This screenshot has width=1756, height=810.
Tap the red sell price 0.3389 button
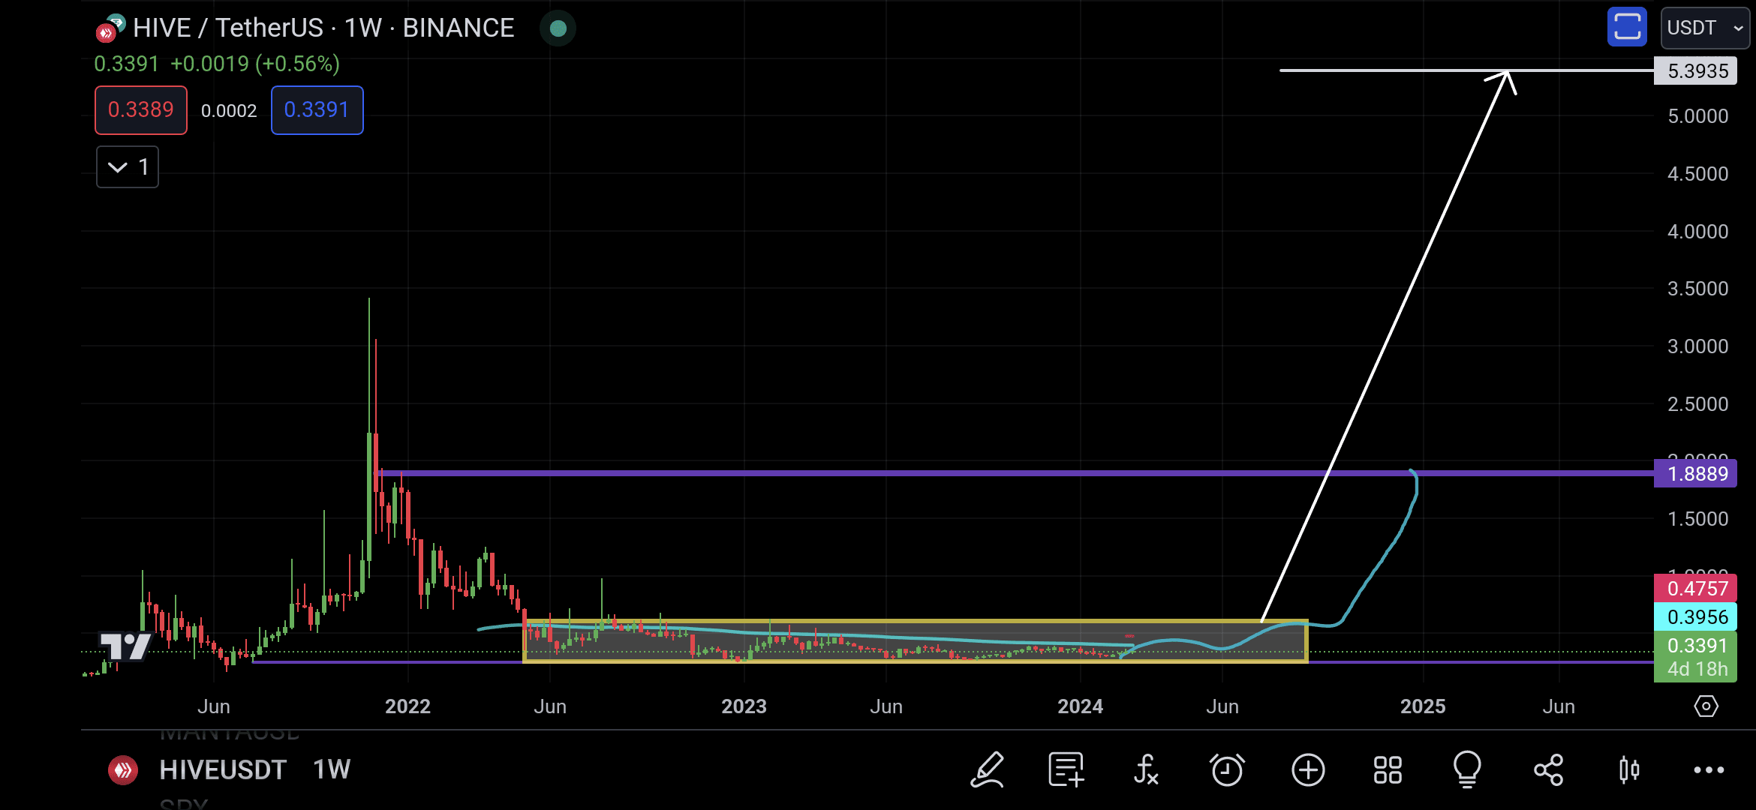(141, 110)
